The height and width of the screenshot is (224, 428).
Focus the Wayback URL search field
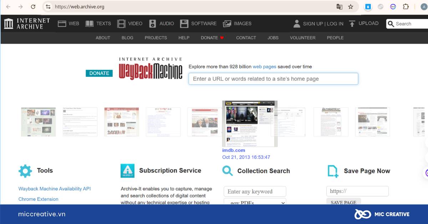coord(273,79)
